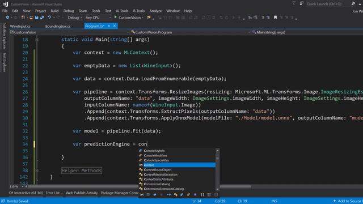Toggle the interfaces filter in IntelliSense footer
This screenshot has height=204, width=363.
[x=169, y=195]
